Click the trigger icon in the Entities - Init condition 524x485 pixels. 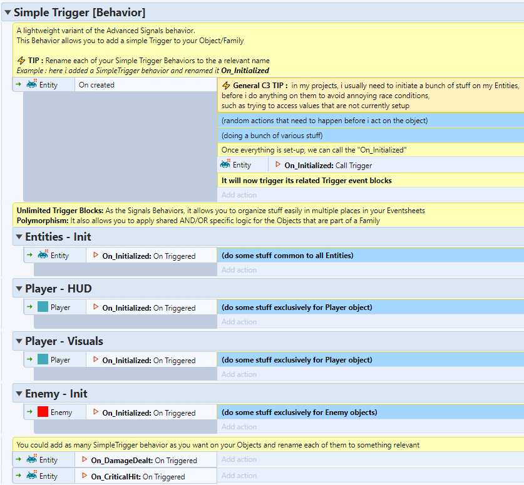96,255
